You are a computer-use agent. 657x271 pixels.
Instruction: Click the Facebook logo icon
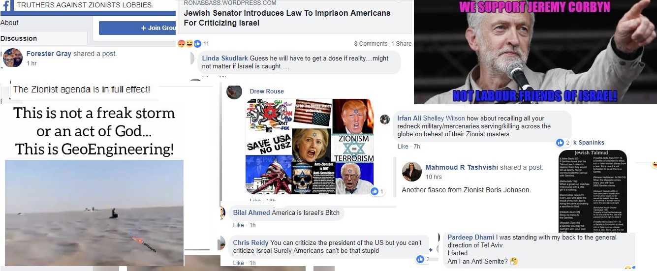pos(5,4)
